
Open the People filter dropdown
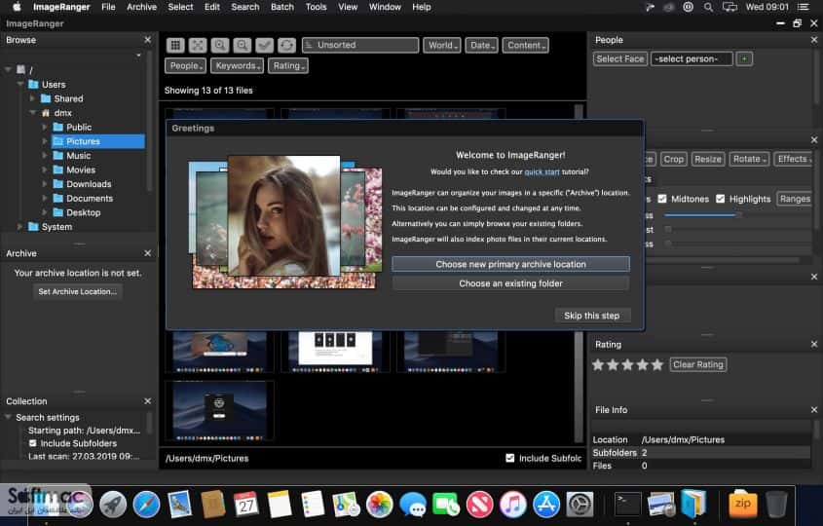[x=185, y=65]
